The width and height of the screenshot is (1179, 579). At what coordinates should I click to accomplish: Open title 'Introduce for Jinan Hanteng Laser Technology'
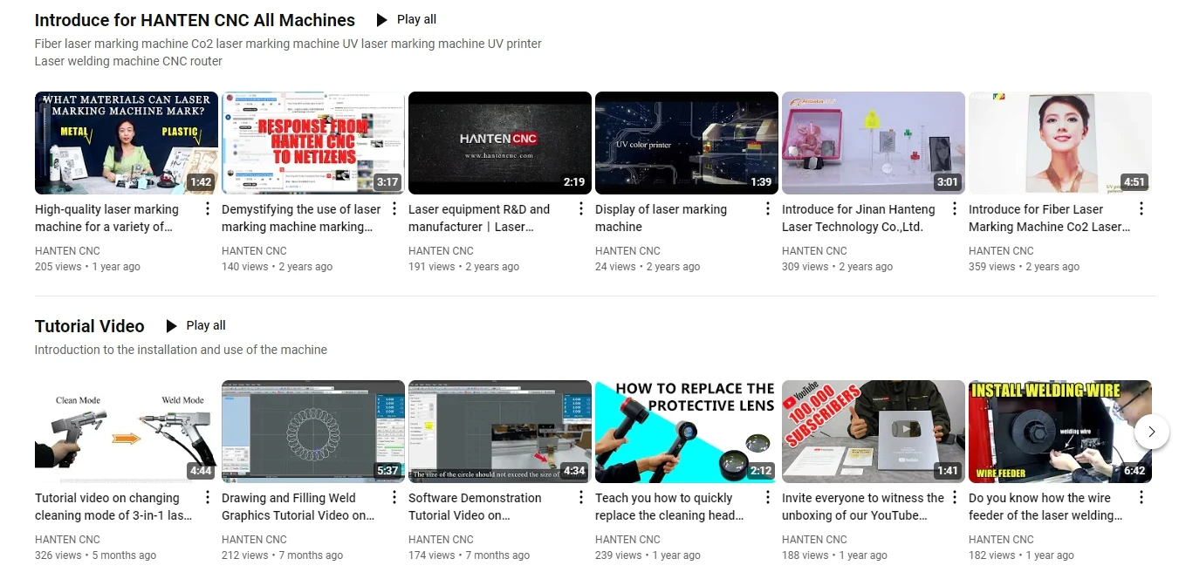coord(859,218)
